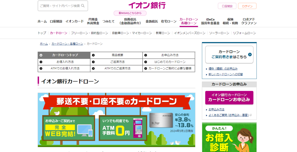The height and width of the screenshot is (152, 297).
Task: Open ホーム in main navigation
Action: tap(42, 21)
